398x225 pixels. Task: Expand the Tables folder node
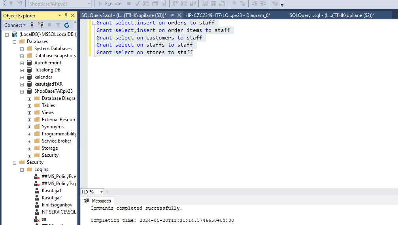29,105
